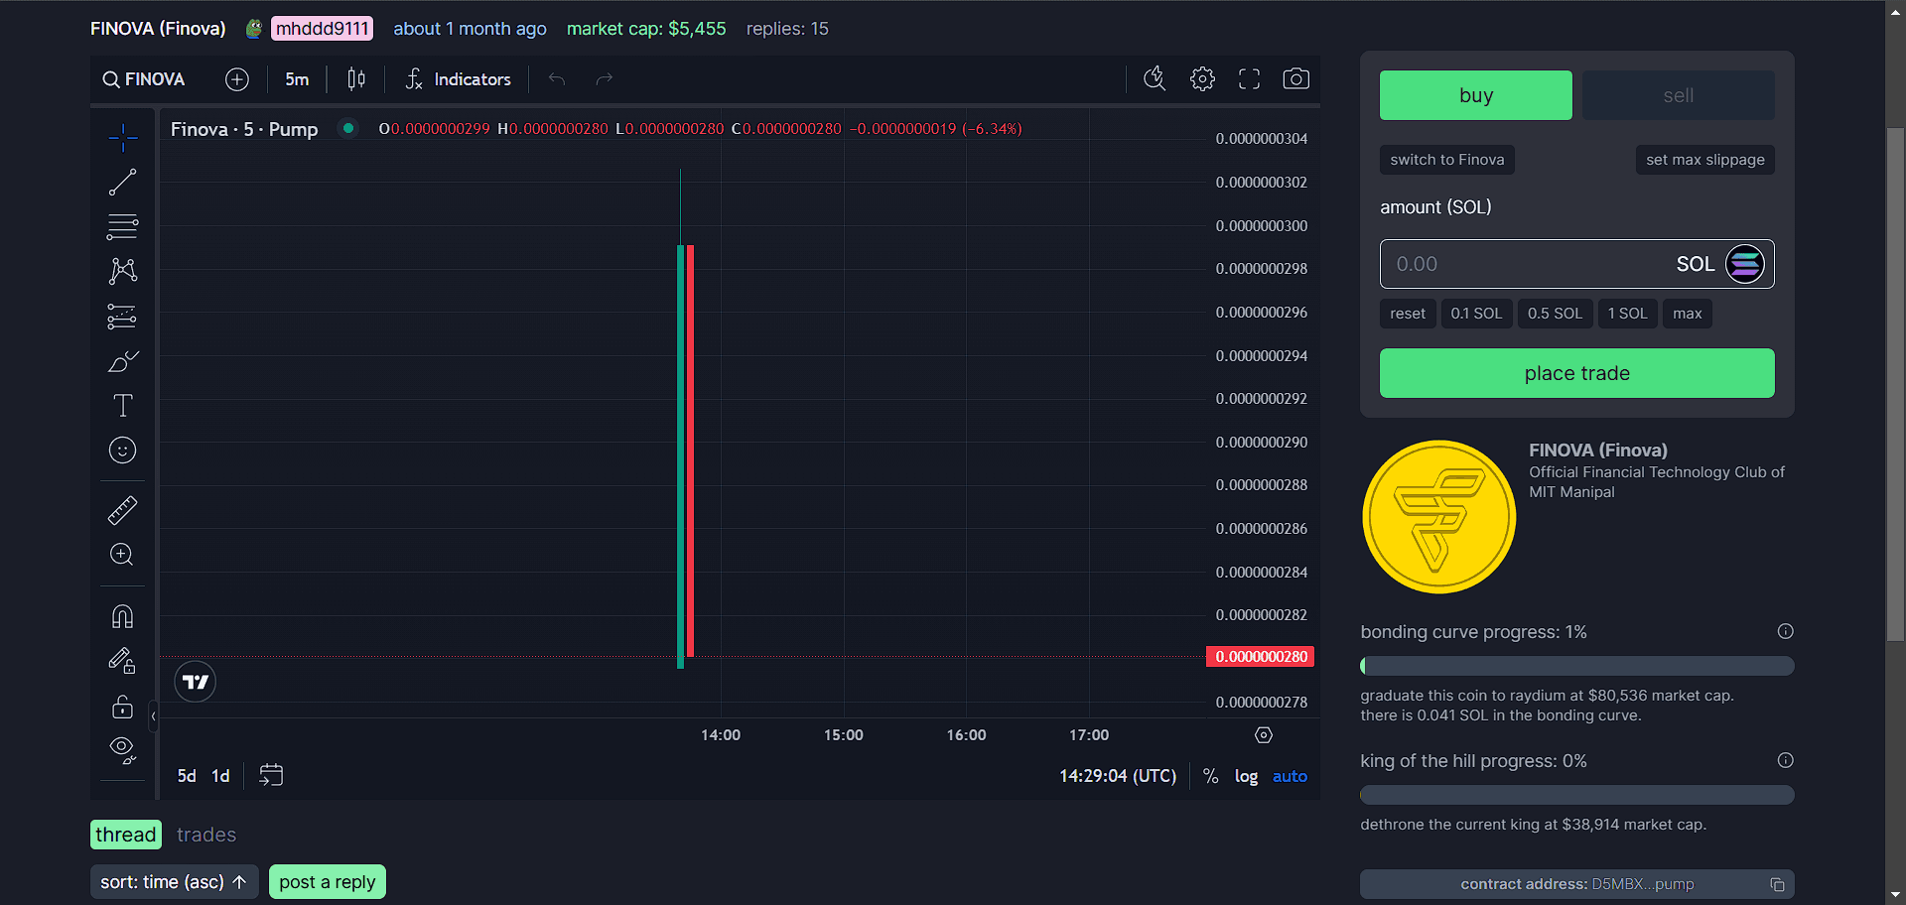Toggle stay in drawing mode
1906x905 pixels.
[x=122, y=661]
